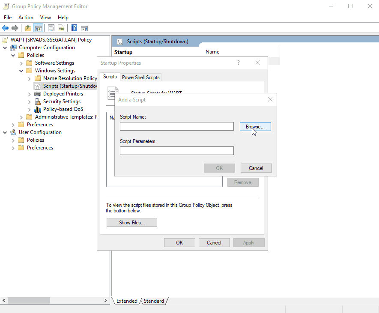Click the Export List toolbar icon
The image size is (379, 313).
(x=61, y=28)
